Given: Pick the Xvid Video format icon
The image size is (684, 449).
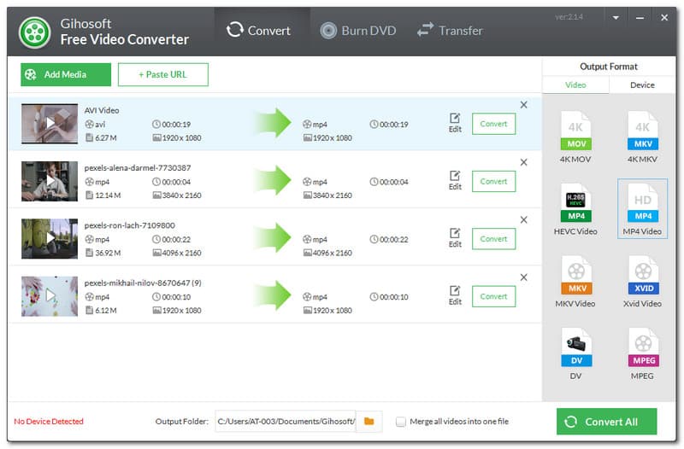Looking at the screenshot, I should [642, 276].
